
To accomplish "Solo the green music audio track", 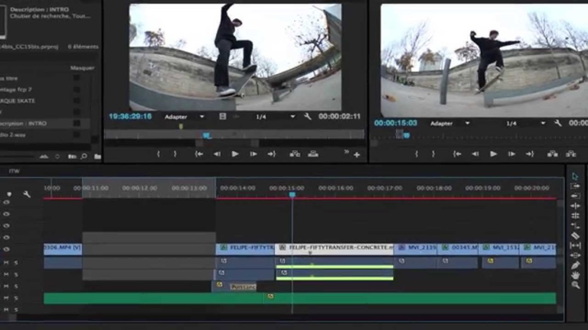I will click(x=16, y=298).
